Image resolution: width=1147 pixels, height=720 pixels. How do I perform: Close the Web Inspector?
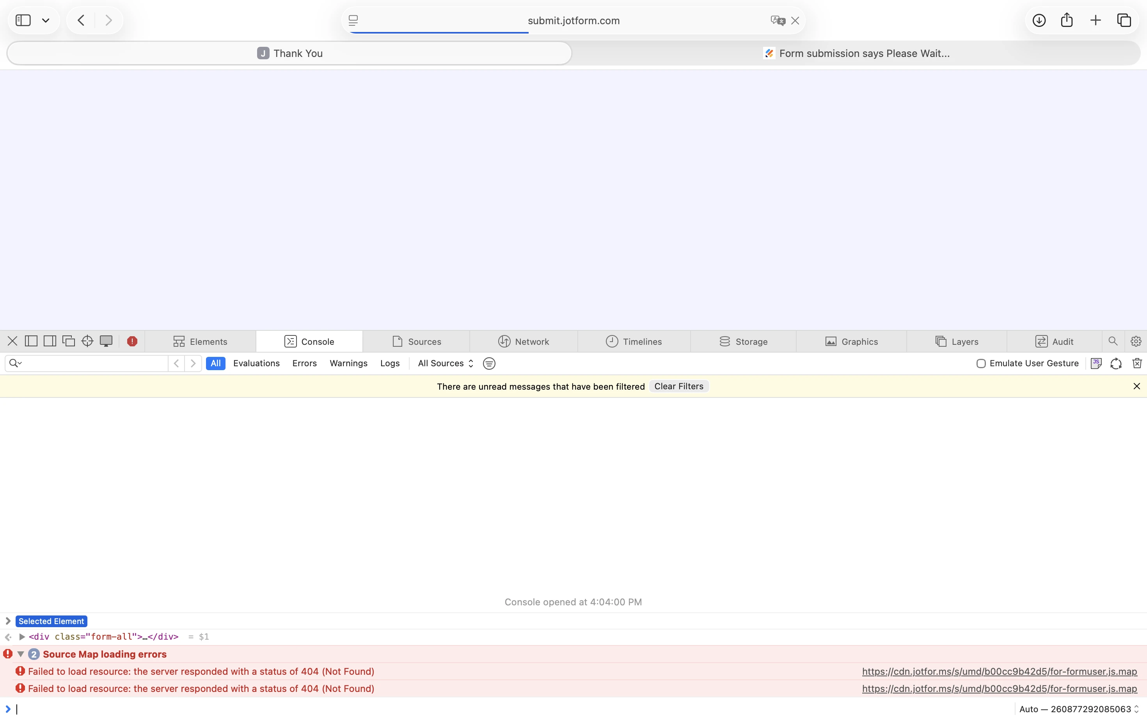(12, 341)
